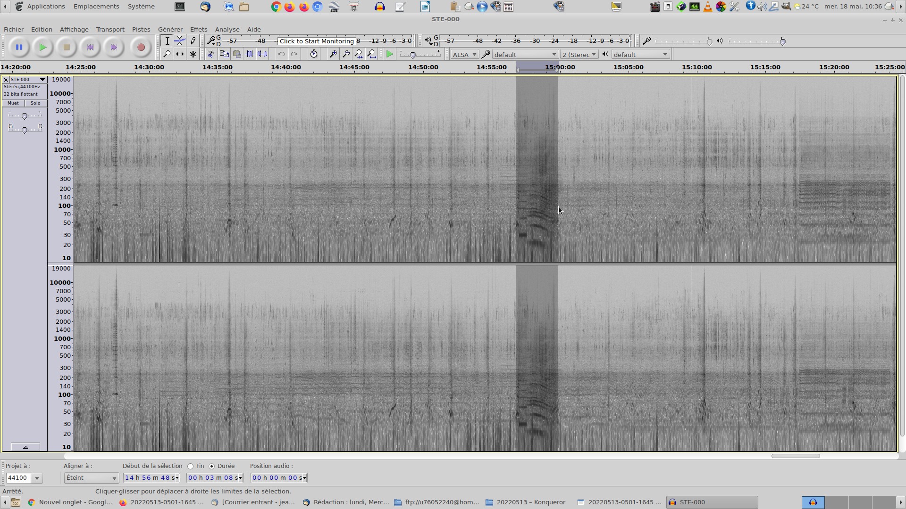Select the Envelope tool
The height and width of the screenshot is (509, 906).
pos(180,41)
